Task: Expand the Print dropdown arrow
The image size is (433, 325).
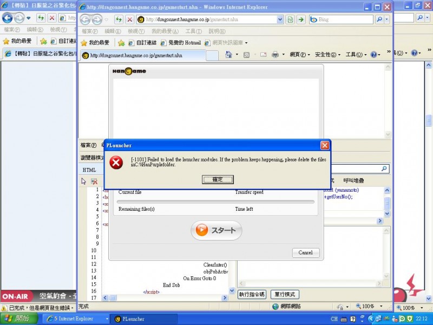Action: pos(283,55)
